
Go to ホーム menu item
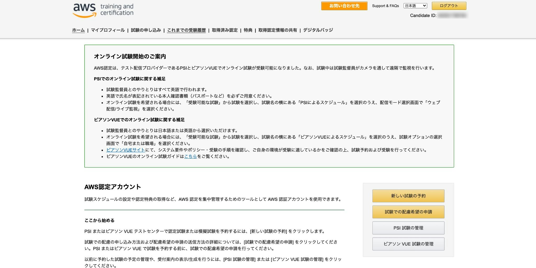[79, 30]
